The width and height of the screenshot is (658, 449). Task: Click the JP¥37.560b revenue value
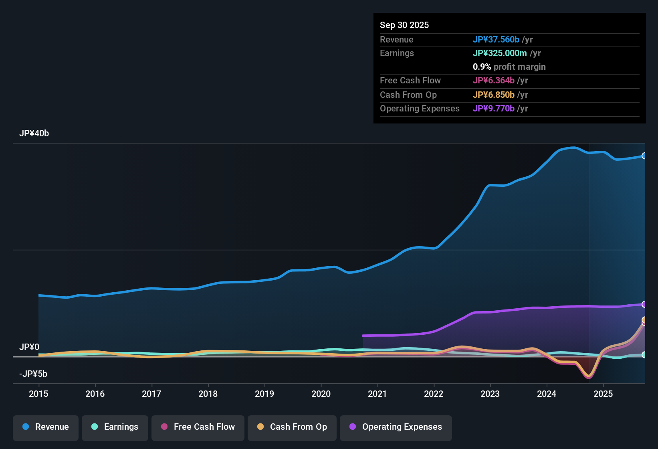click(x=496, y=40)
